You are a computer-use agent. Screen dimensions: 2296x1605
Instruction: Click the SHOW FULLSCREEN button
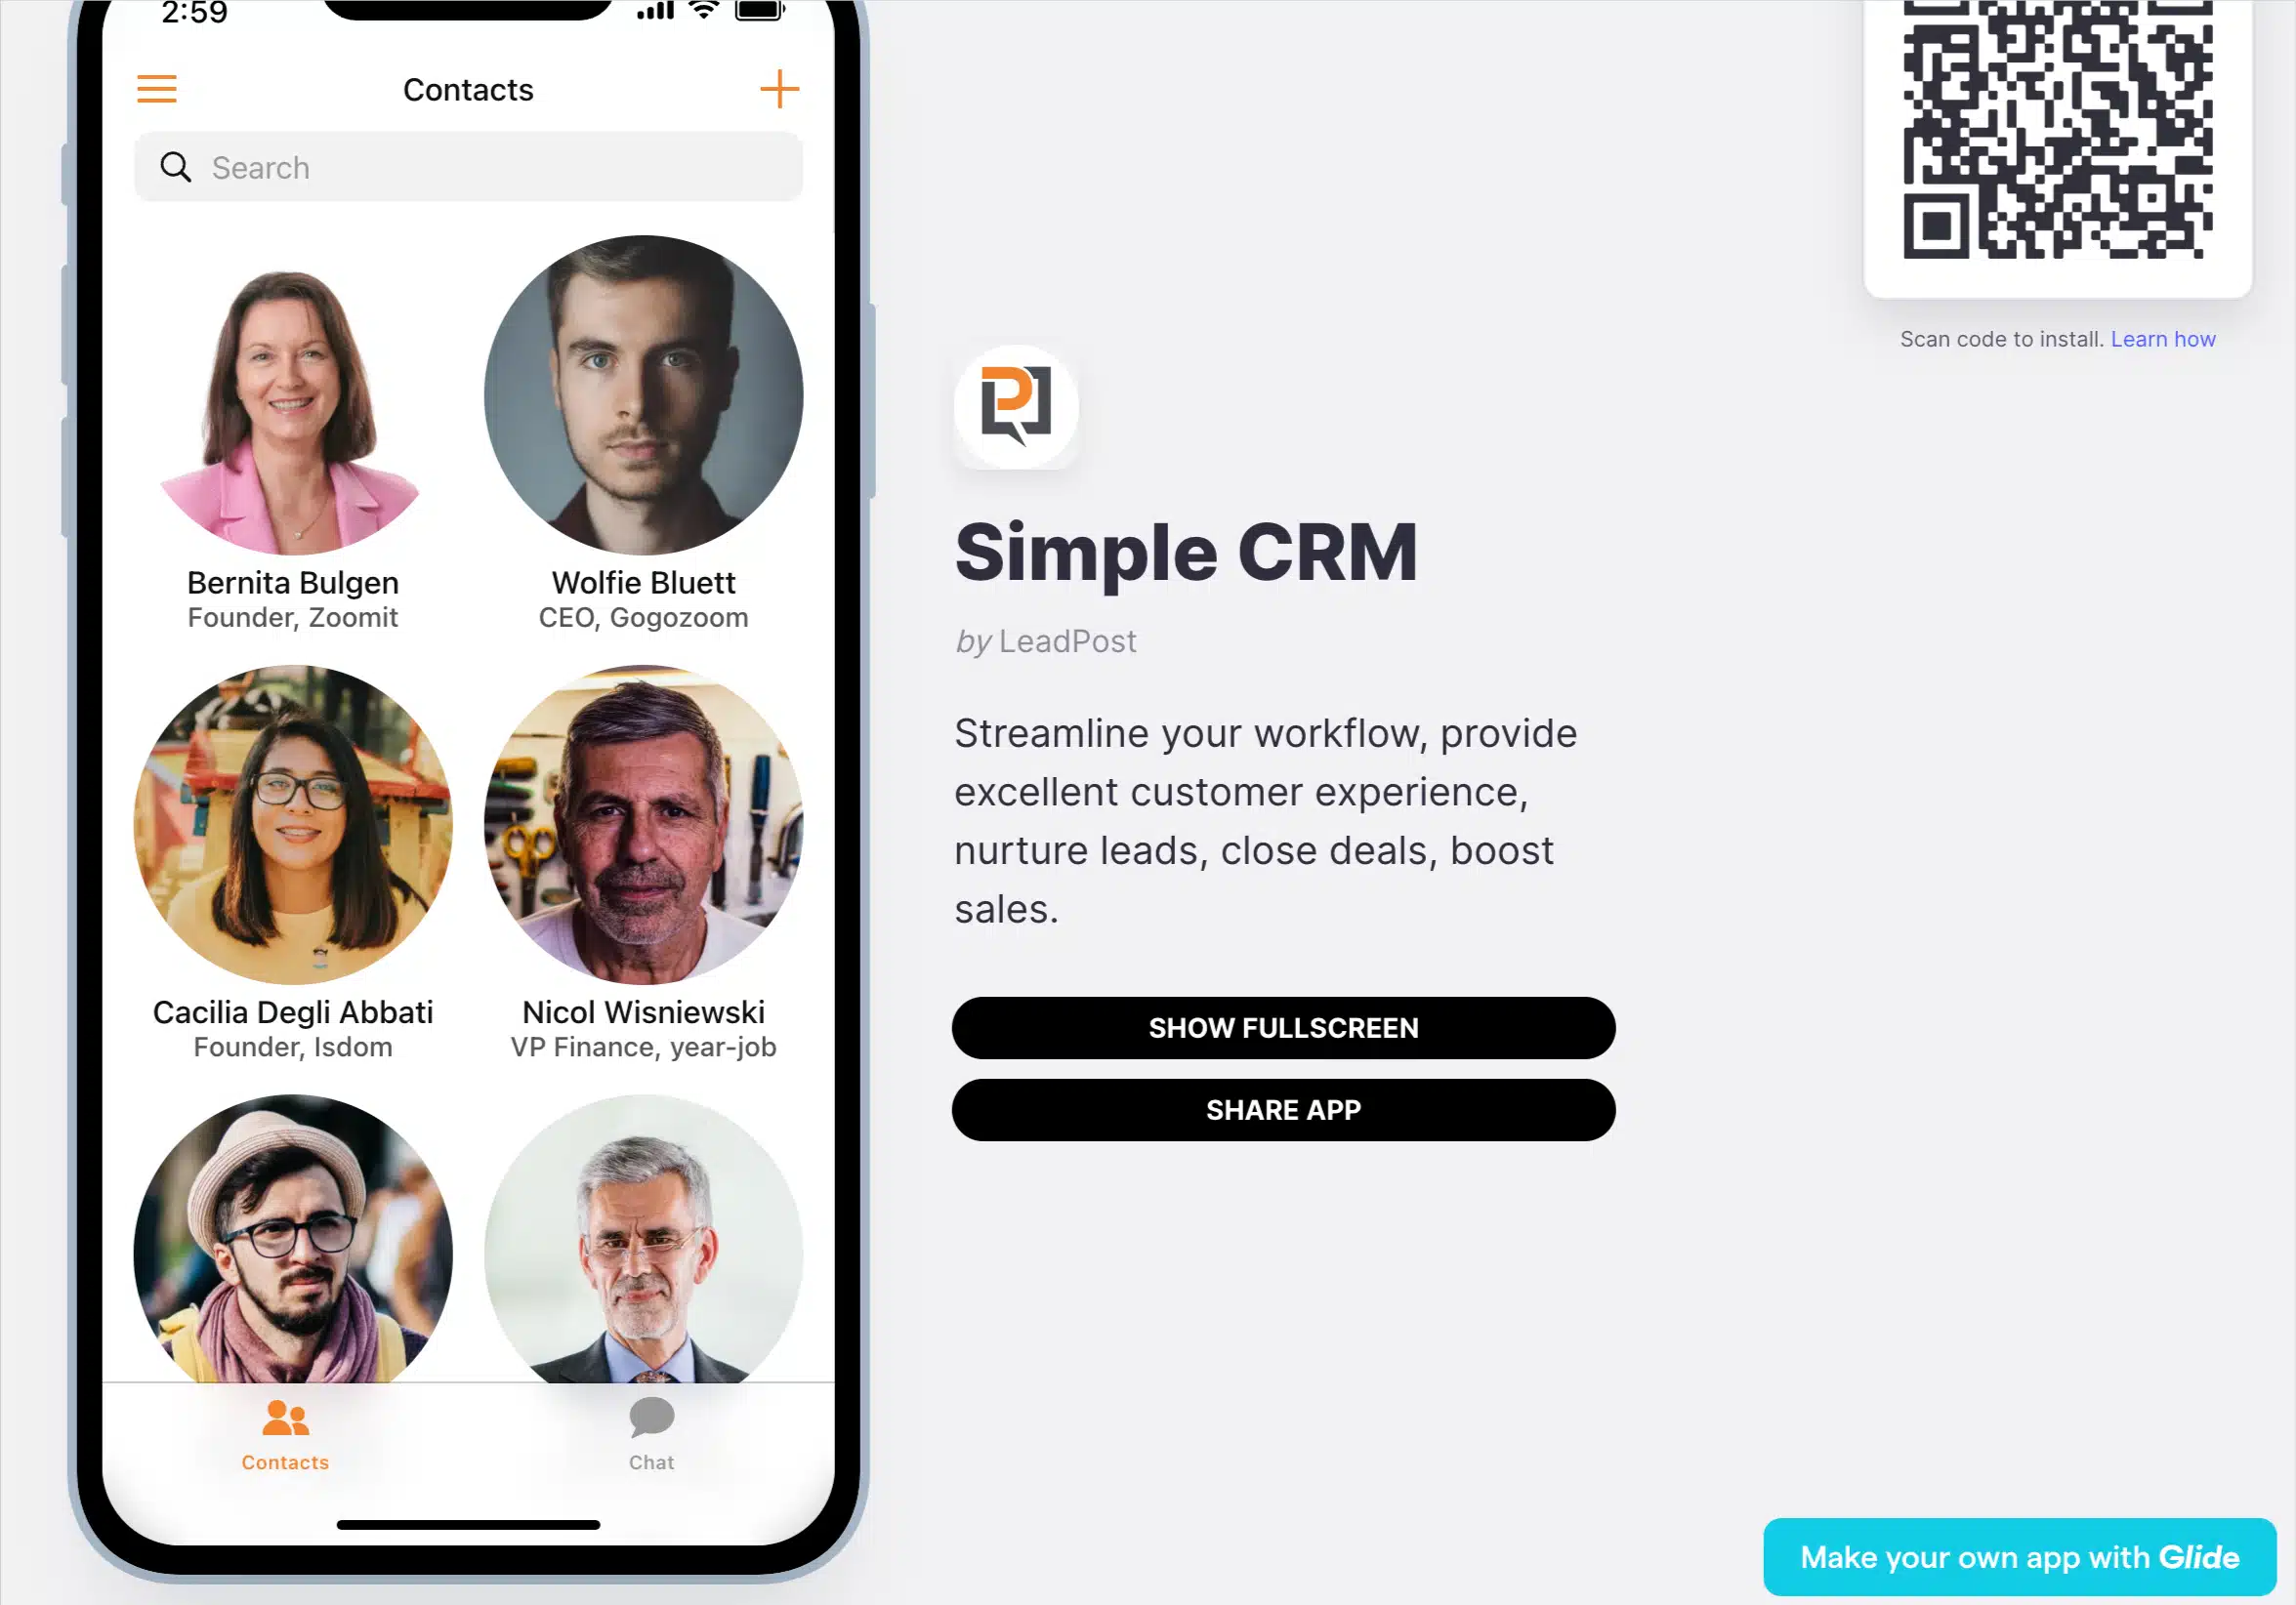[1282, 1028]
